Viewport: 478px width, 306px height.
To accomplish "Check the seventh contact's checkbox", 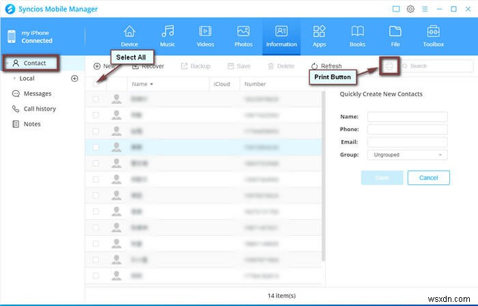I will (96, 195).
